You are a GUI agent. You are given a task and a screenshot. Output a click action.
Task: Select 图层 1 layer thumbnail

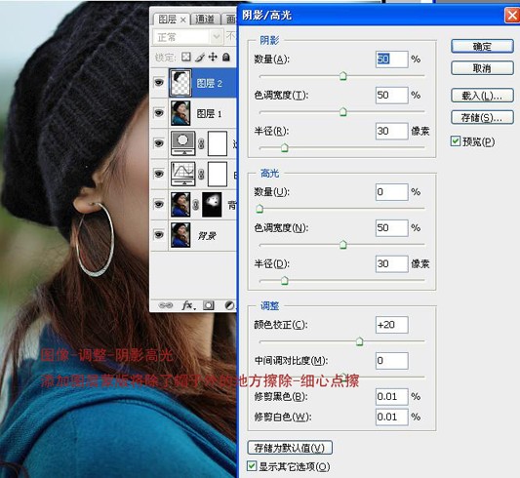tap(180, 113)
